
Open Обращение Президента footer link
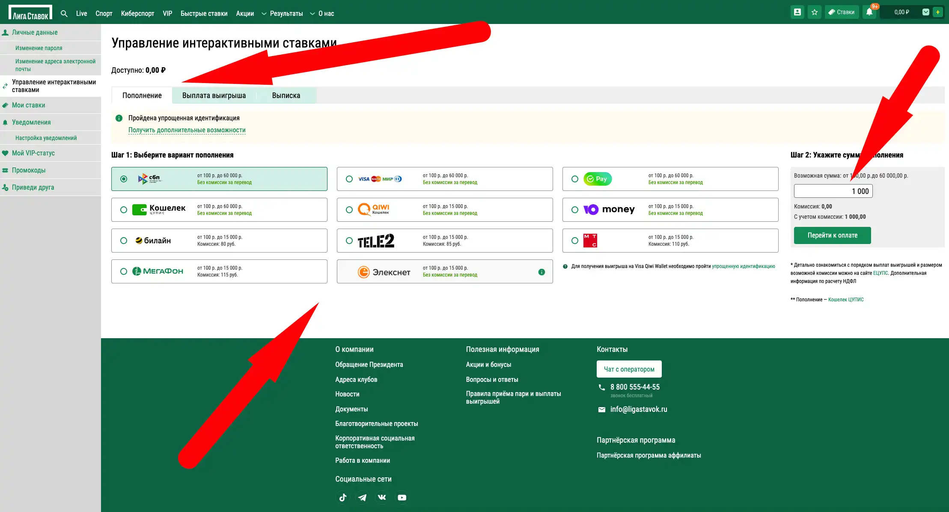coord(369,365)
